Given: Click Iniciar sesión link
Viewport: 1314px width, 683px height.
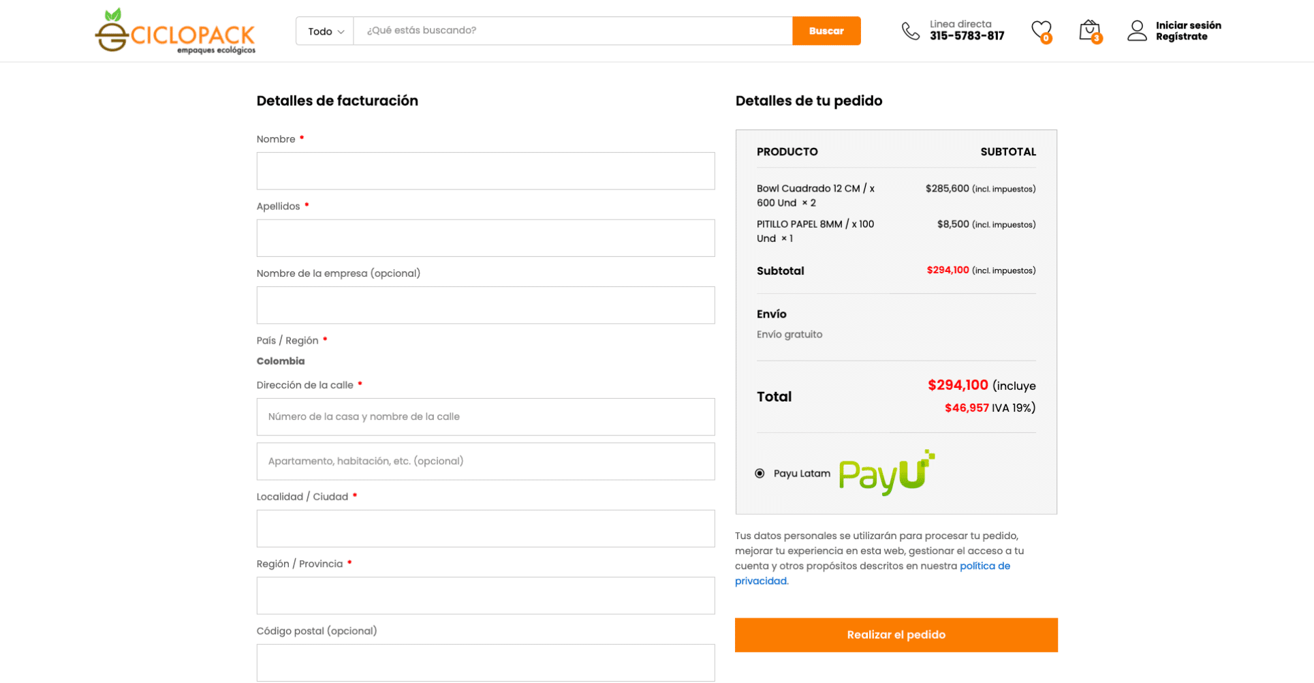Looking at the screenshot, I should (x=1188, y=25).
